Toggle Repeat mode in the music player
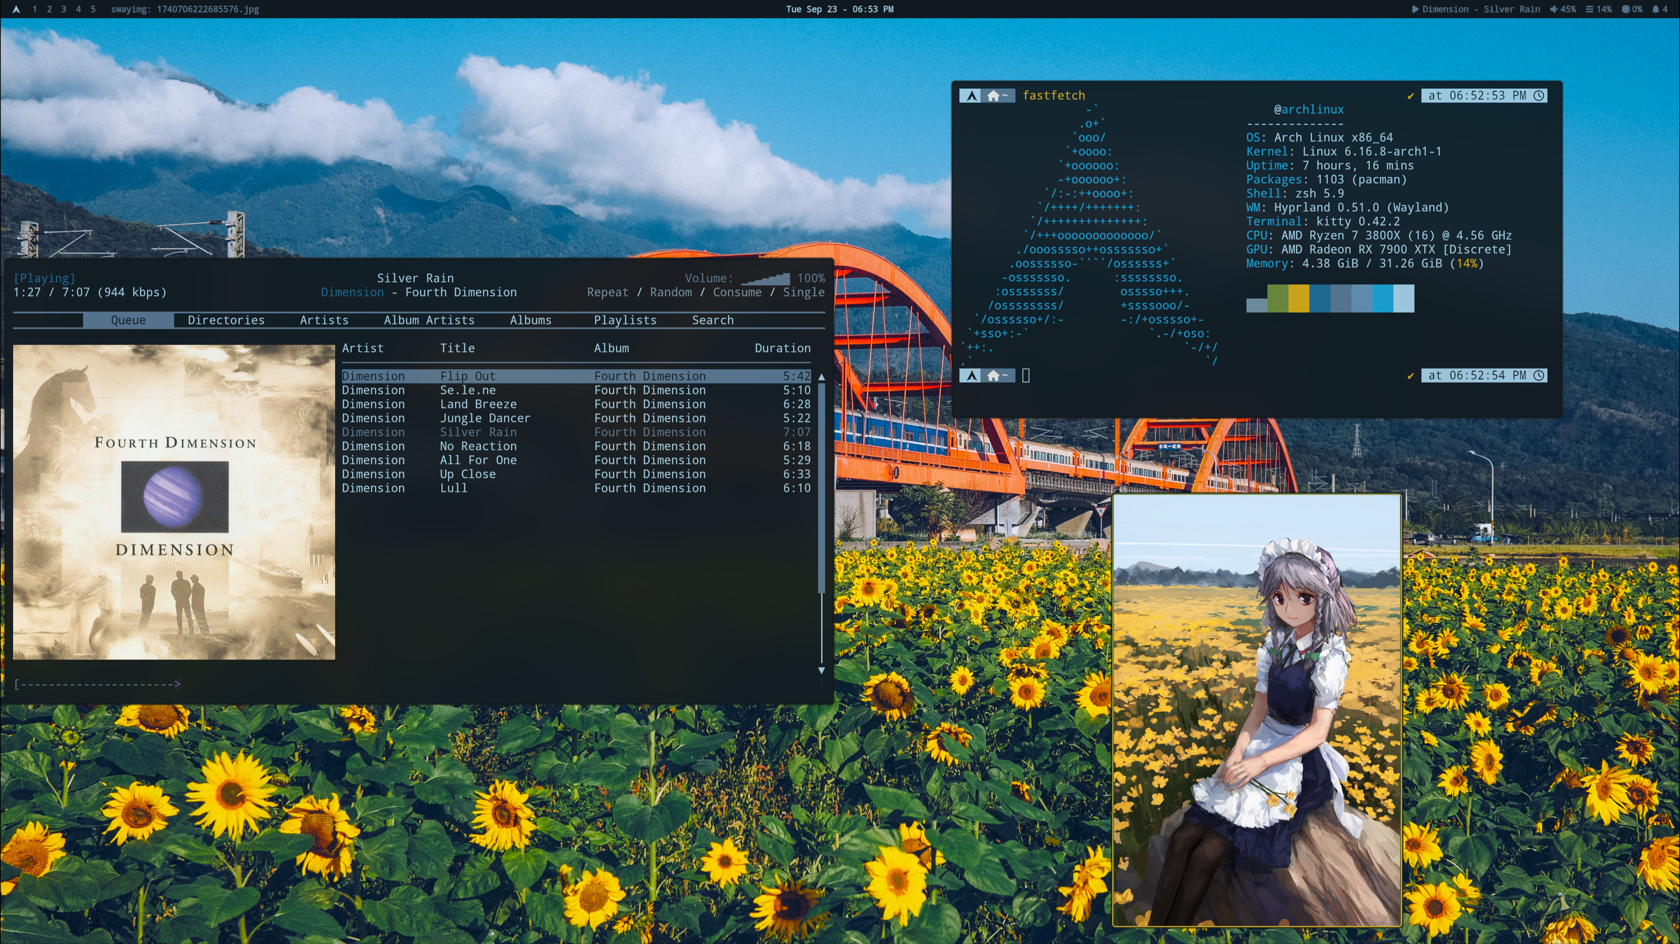 pos(607,292)
